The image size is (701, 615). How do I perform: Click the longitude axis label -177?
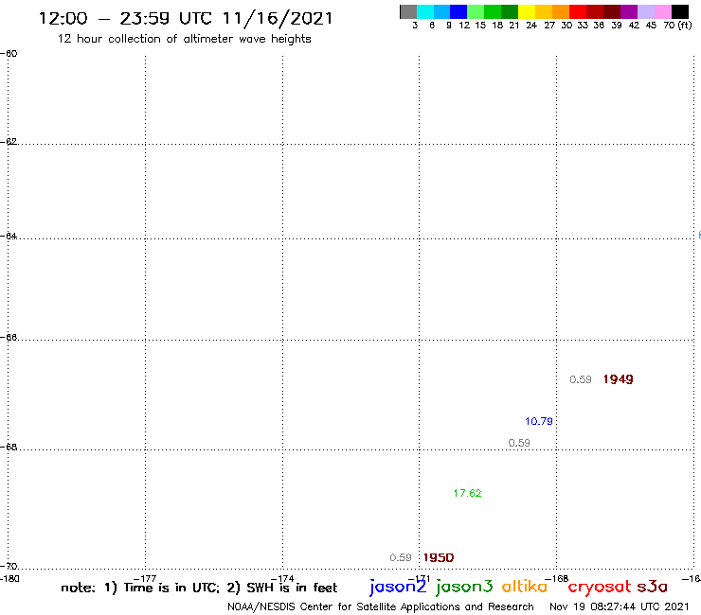coord(145,579)
